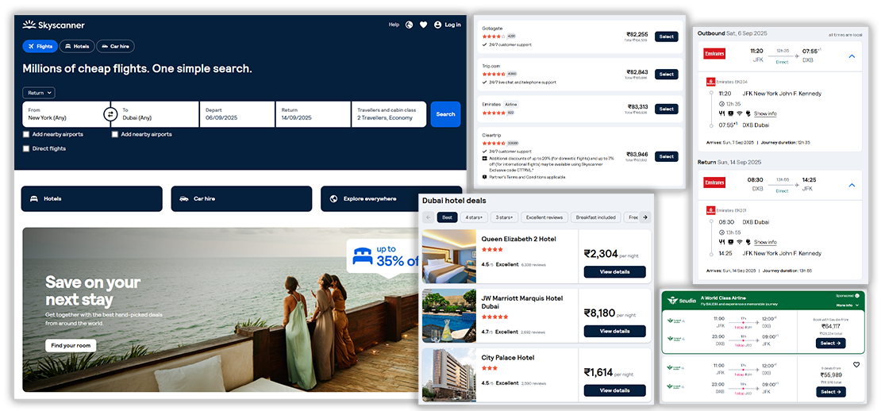Open Travellers and cabin class selector
This screenshot has height=411, width=881.
pyautogui.click(x=389, y=114)
